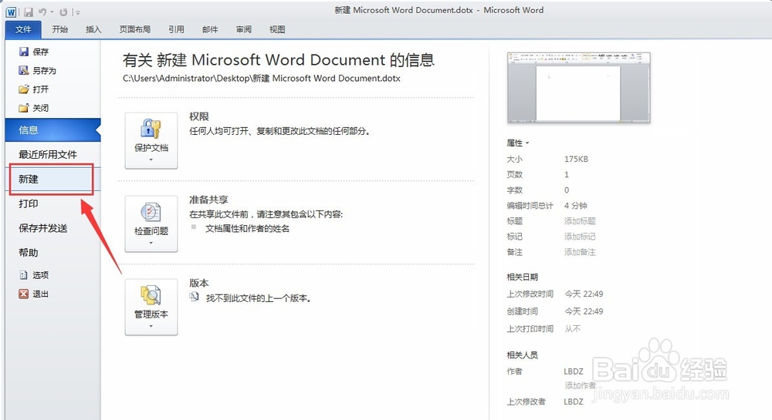The image size is (772, 420).
Task: Select 新建 in the backstage menu
Action: point(51,180)
